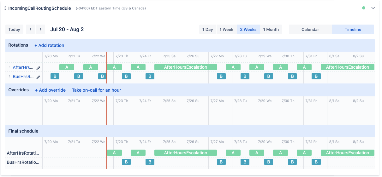Click the 7/28 Tu A shift in Final schedule

click(x=233, y=153)
